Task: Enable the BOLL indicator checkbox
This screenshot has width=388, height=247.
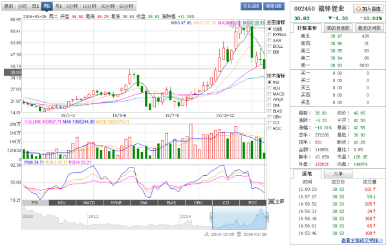Action: pos(270,47)
